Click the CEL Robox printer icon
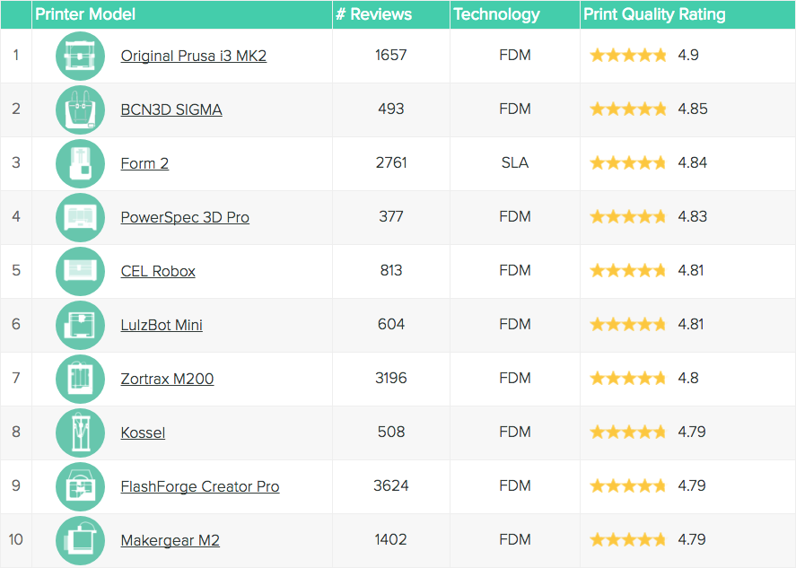 pos(80,271)
